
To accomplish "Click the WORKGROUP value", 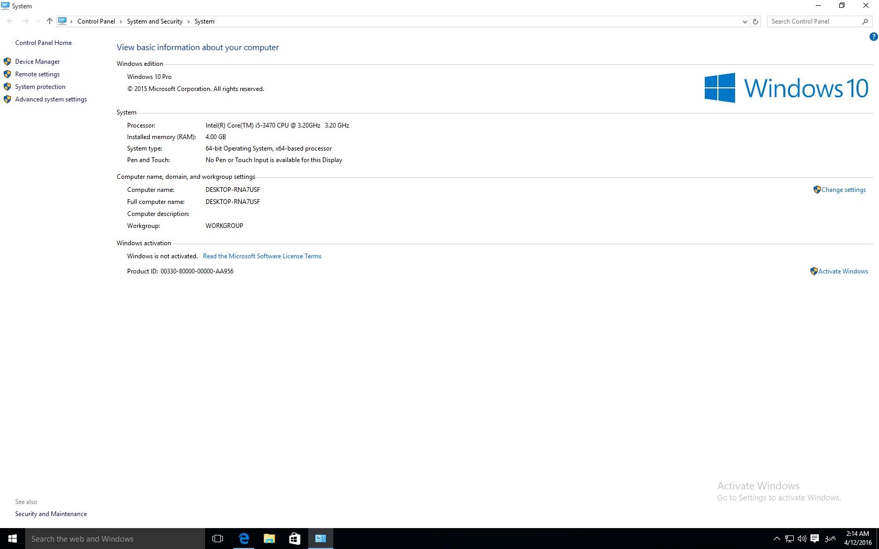I will click(x=224, y=226).
